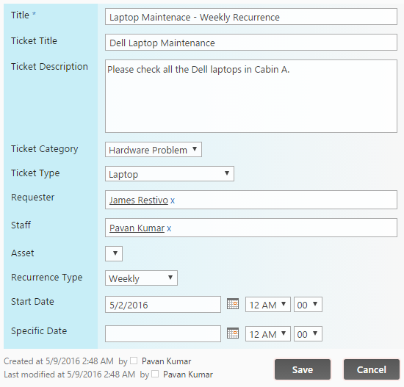
Task: Open James Restivo user link
Action: tap(139, 200)
